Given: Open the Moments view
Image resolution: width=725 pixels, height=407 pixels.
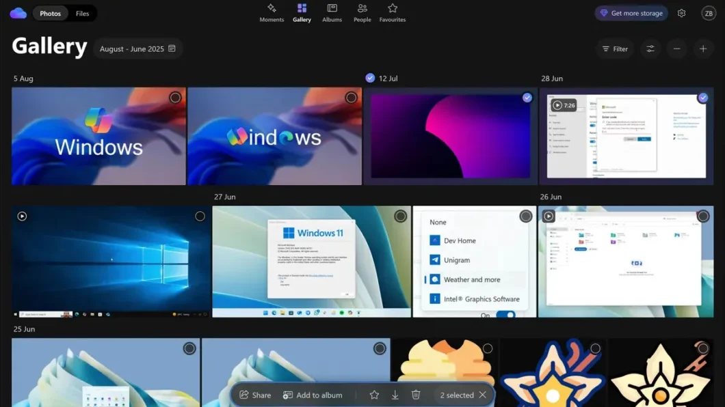Looking at the screenshot, I should pyautogui.click(x=272, y=12).
